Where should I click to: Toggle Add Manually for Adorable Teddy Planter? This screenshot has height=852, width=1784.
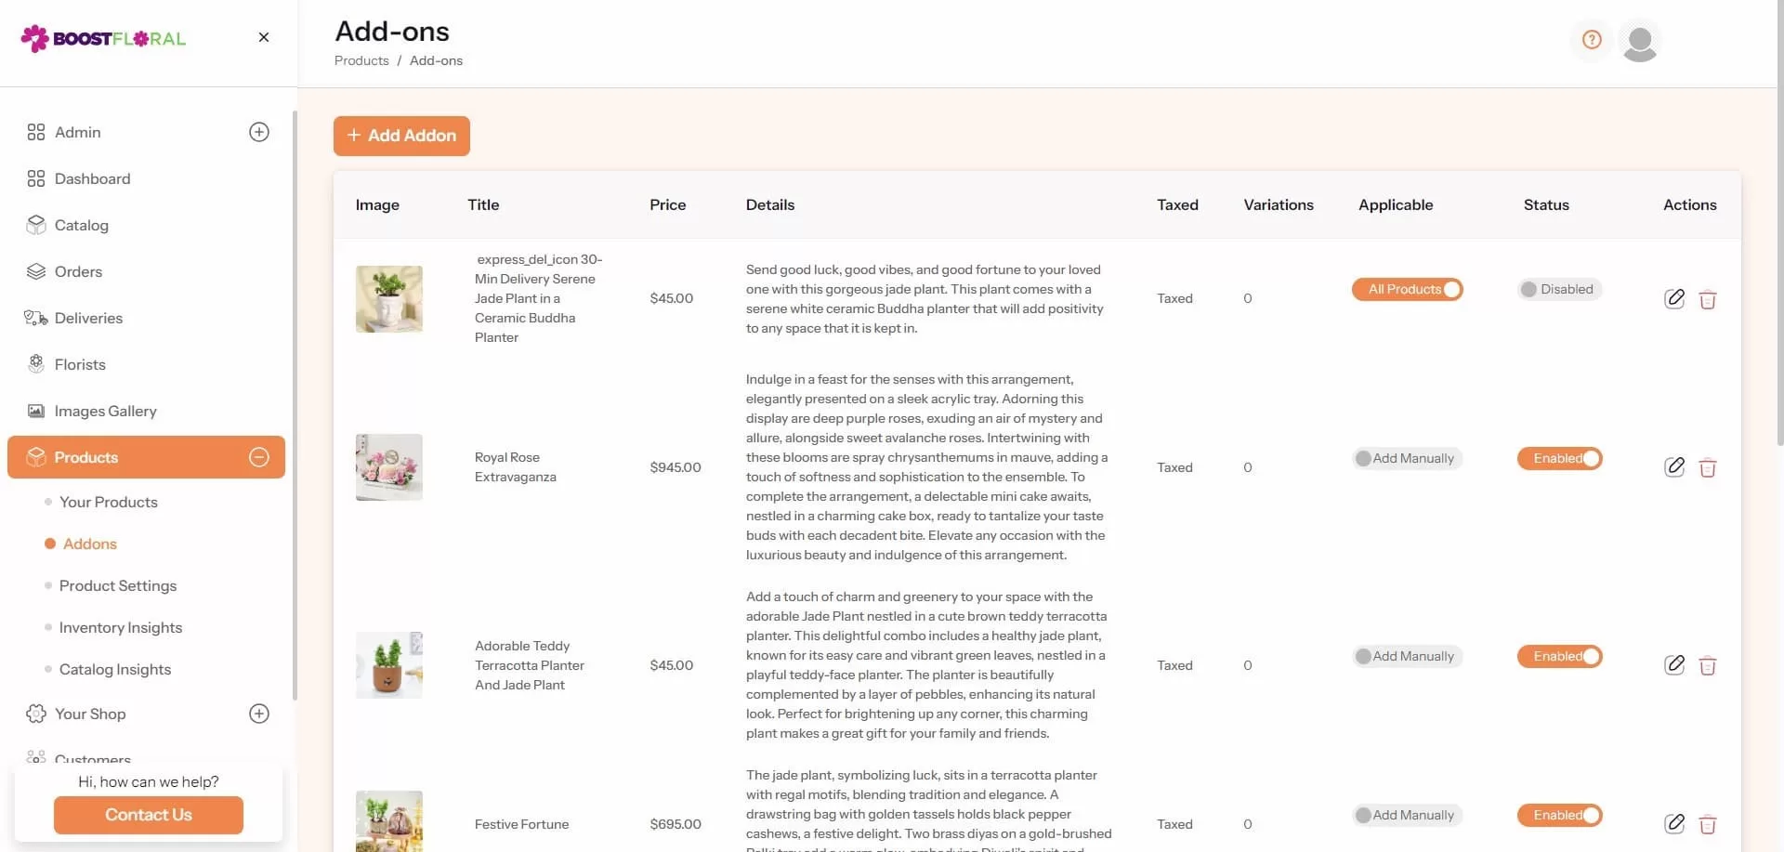tap(1407, 656)
